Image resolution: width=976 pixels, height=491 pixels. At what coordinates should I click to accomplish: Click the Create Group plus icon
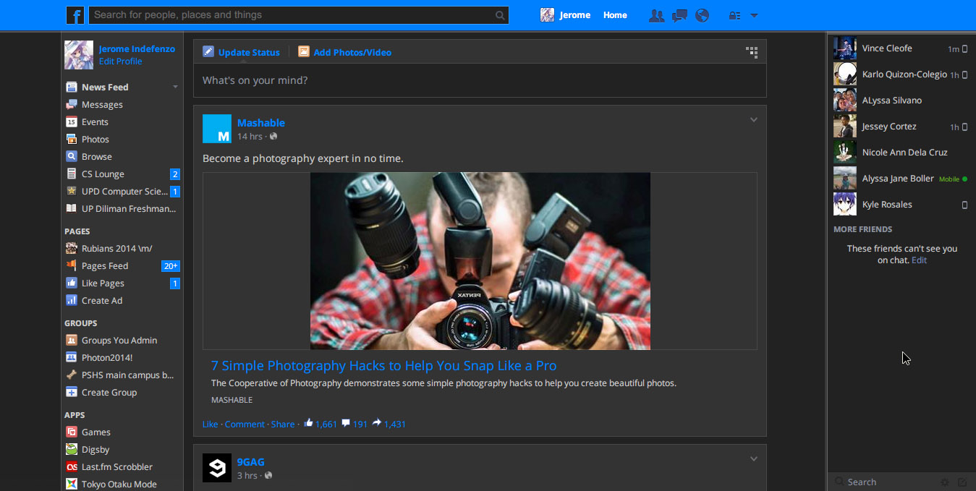pos(71,392)
